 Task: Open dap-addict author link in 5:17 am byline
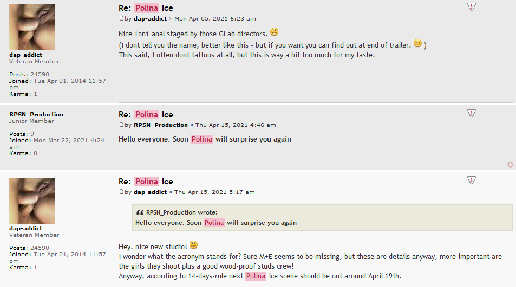tap(150, 192)
